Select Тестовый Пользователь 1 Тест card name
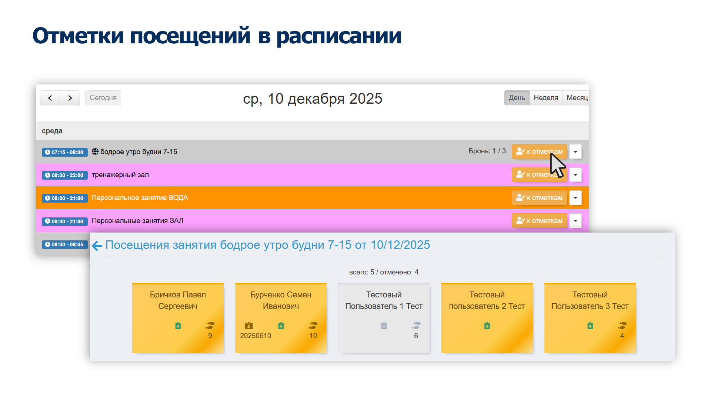The width and height of the screenshot is (711, 400). coord(384,300)
